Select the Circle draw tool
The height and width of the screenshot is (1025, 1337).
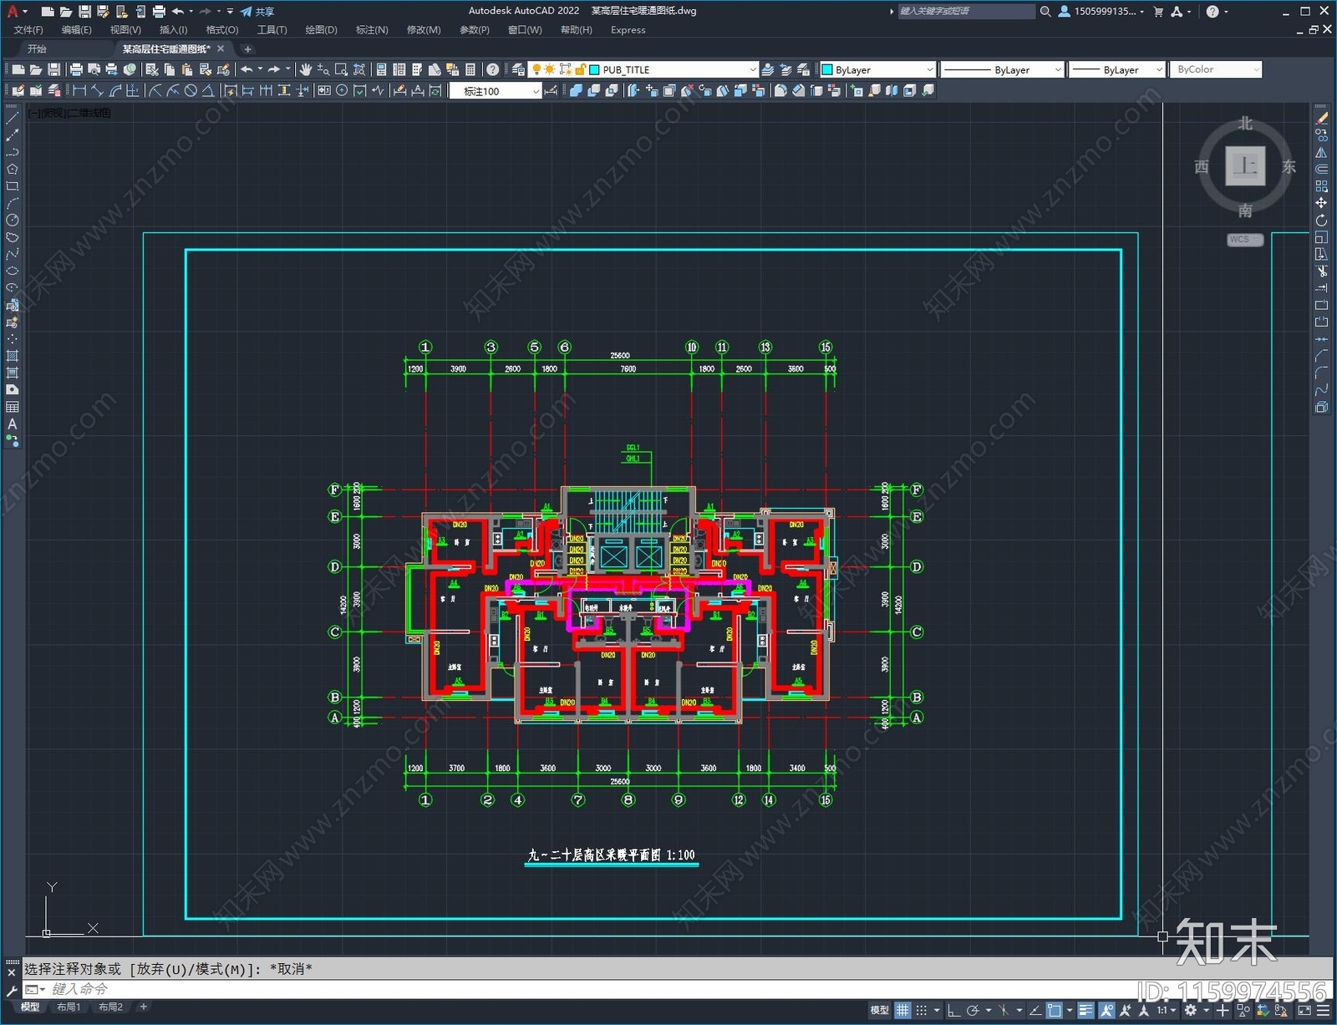12,220
